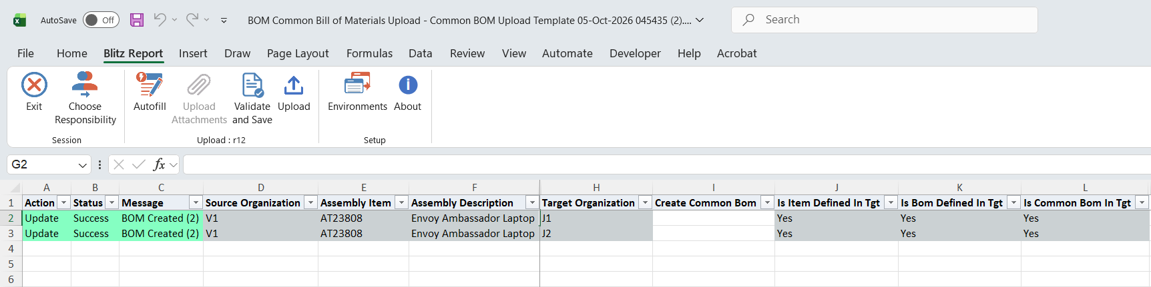Click row 2 BOM Created (2) message
This screenshot has width=1151, height=287.
(161, 218)
